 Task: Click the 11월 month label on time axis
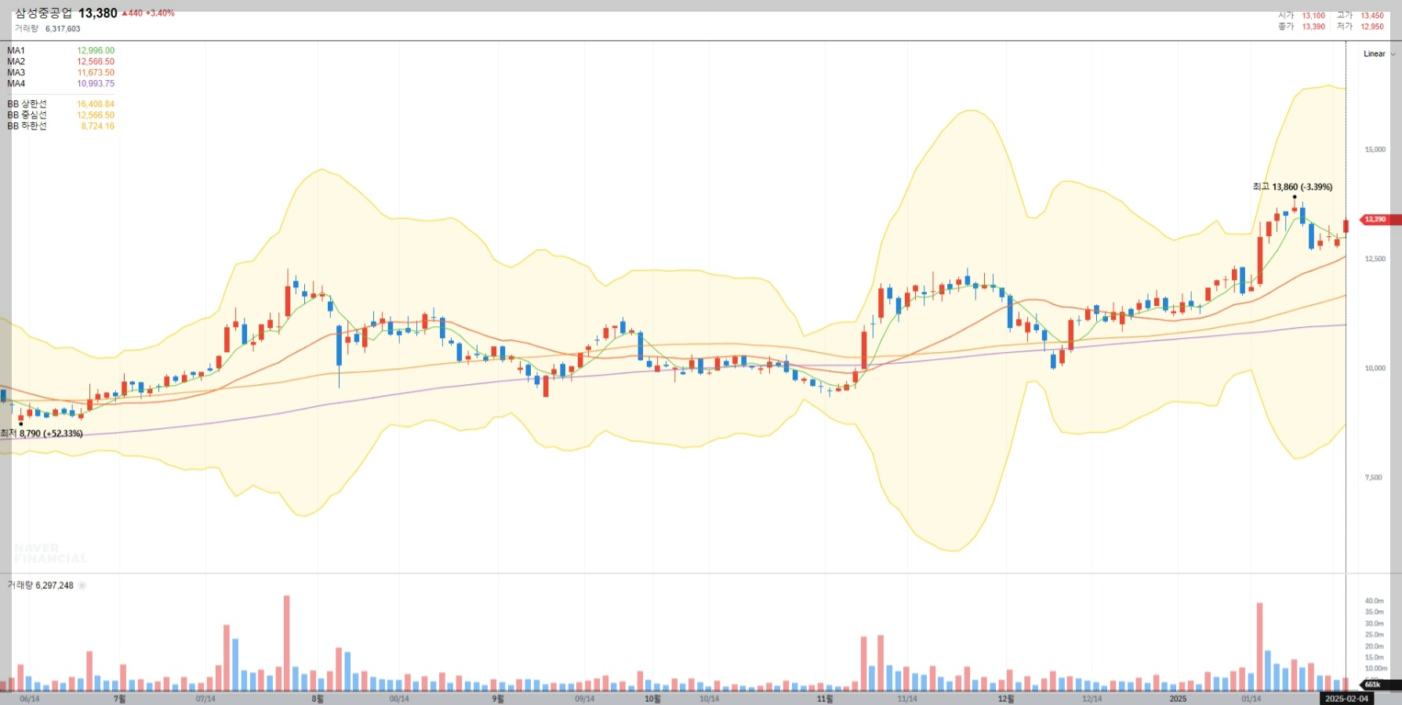tap(825, 699)
